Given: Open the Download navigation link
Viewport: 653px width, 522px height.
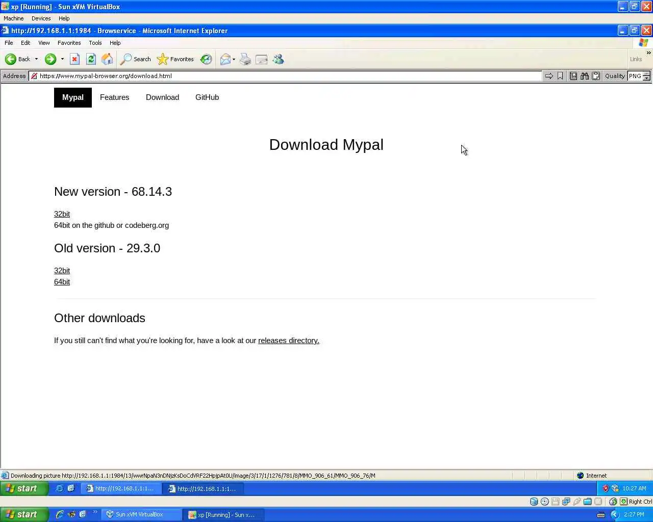Looking at the screenshot, I should point(162,97).
